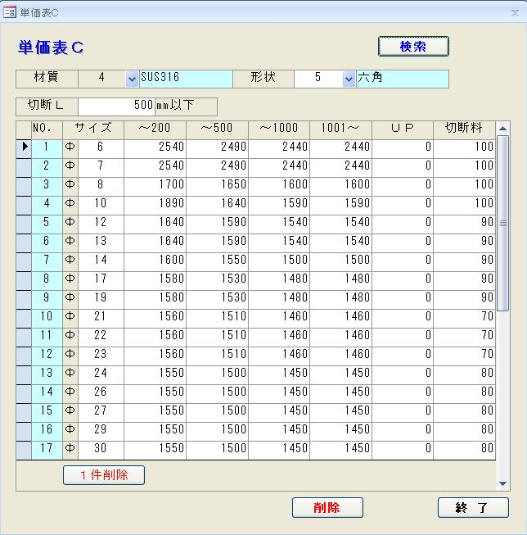Viewport: 527px width, 535px height.
Task: Close the 単価表C window
Action: click(512, 11)
